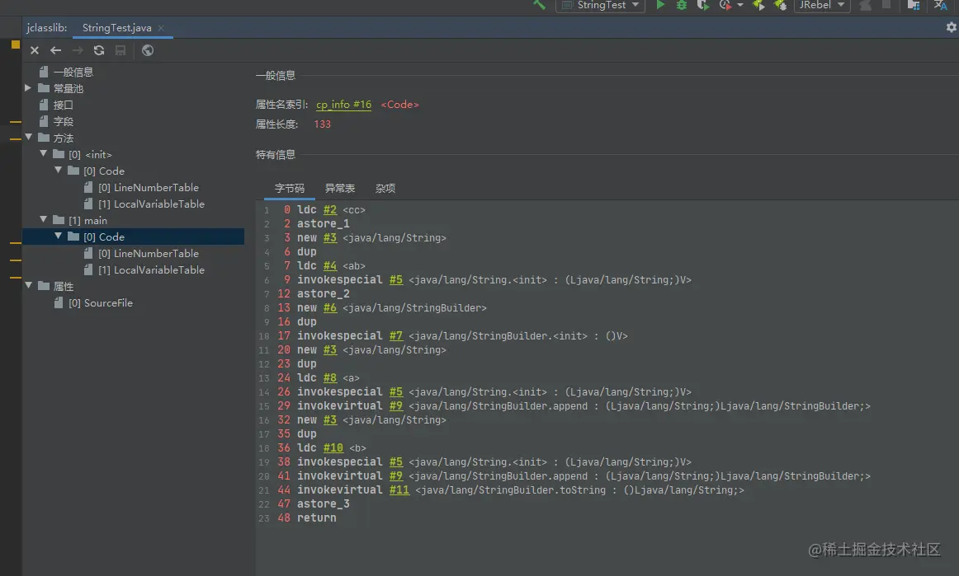959x576 pixels.
Task: Click the build hammer icon
Action: pos(540,5)
